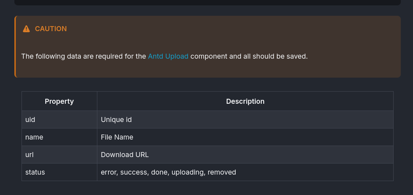Click the File Name description cell
This screenshot has height=195, width=413.
[x=245, y=137]
